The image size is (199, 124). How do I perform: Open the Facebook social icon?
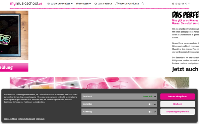tap(173, 4)
